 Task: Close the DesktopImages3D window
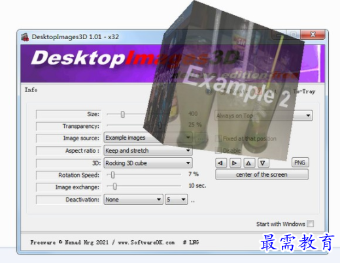coord(313,35)
